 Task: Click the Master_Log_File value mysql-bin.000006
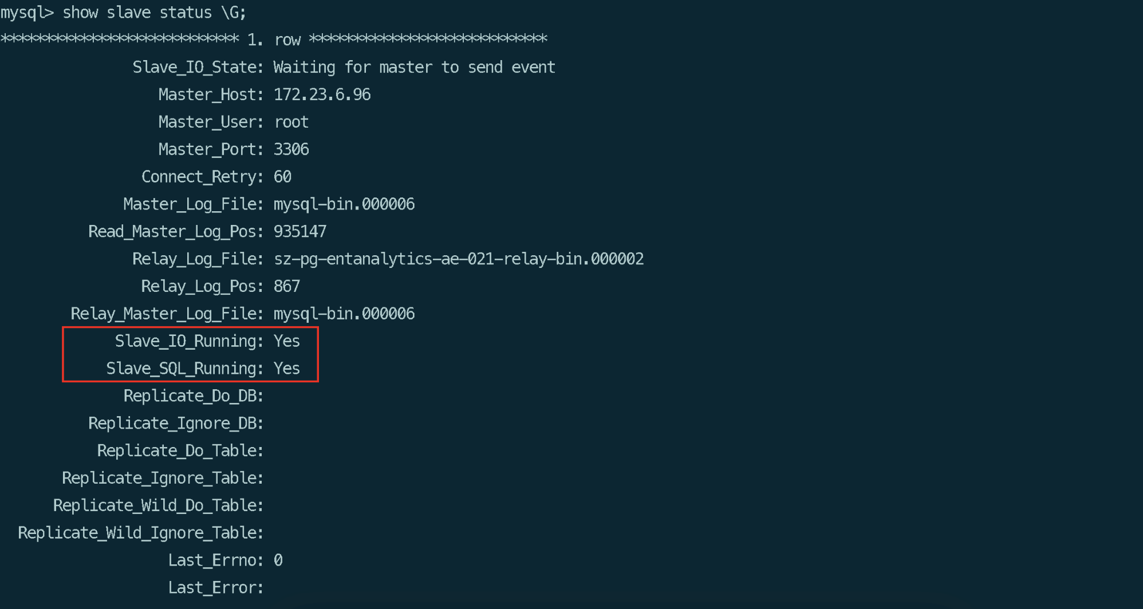[344, 204]
